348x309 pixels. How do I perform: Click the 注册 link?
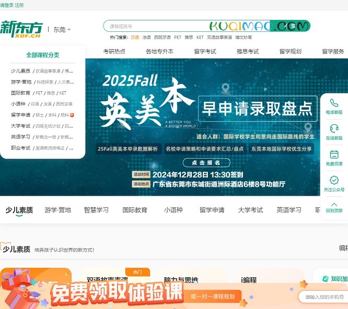coord(19,5)
